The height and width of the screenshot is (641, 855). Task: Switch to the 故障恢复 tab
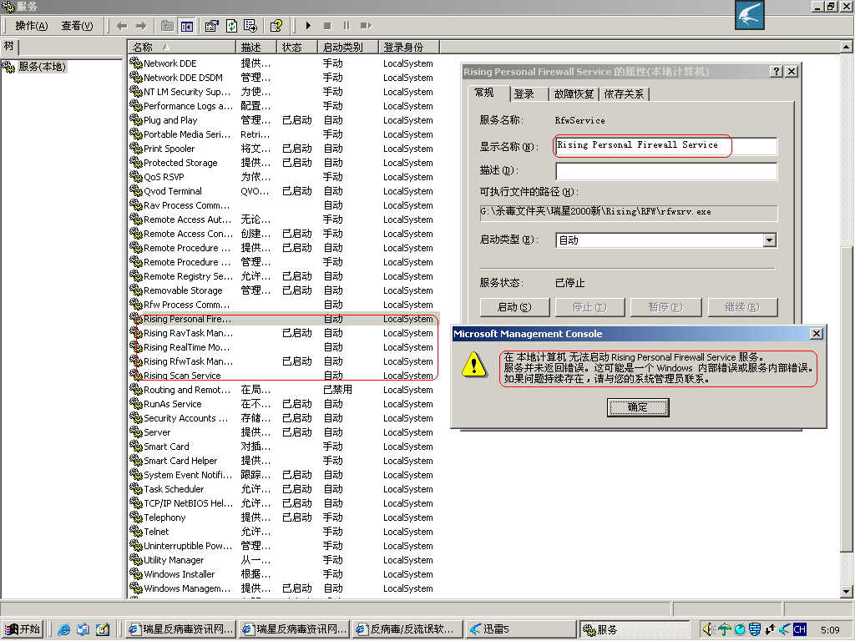574,93
